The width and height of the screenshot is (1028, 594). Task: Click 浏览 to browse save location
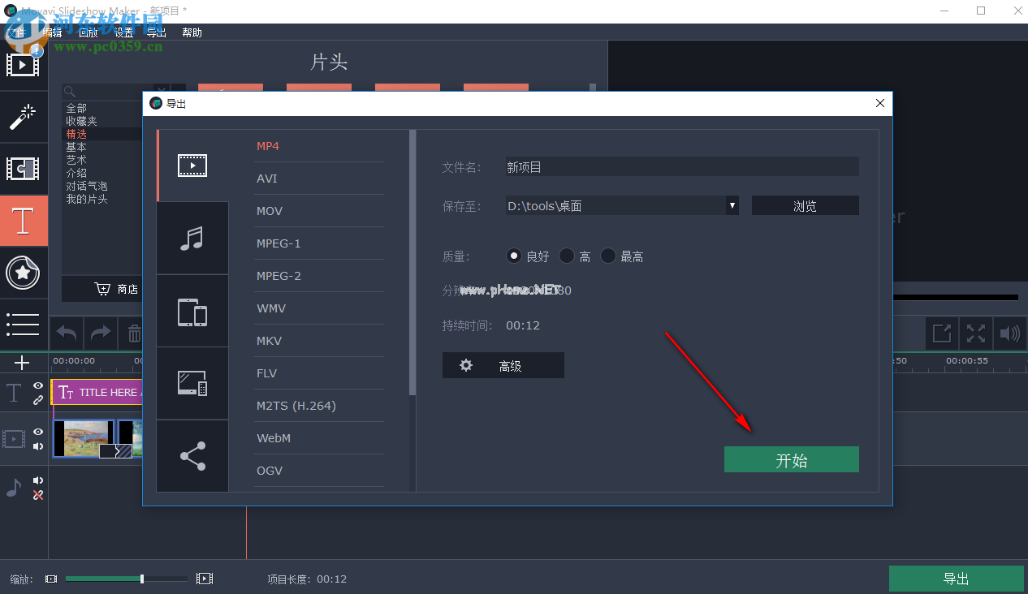point(805,205)
